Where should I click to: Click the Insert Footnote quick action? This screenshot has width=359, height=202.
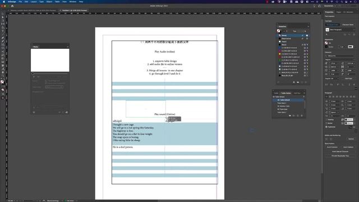(332, 147)
